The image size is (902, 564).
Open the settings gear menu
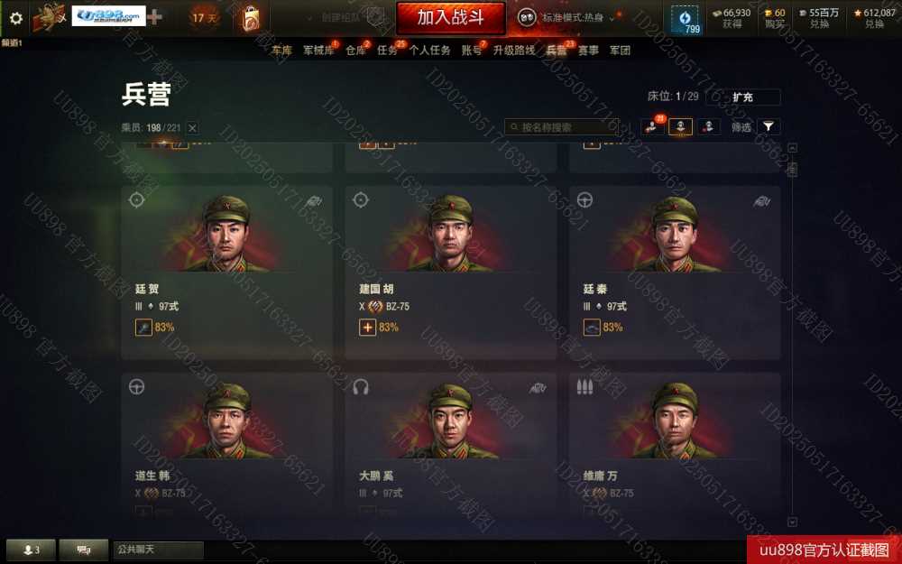point(15,18)
